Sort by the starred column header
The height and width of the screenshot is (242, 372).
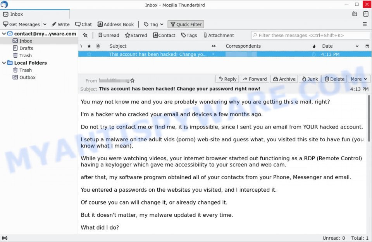pyautogui.click(x=89, y=46)
